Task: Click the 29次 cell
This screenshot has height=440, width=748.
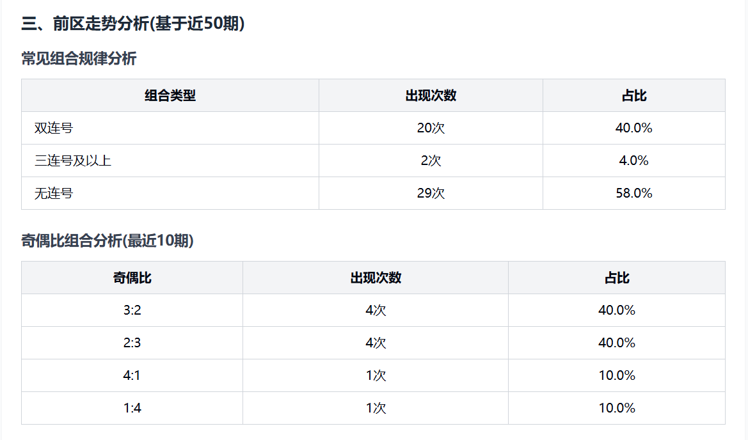Action: click(431, 194)
